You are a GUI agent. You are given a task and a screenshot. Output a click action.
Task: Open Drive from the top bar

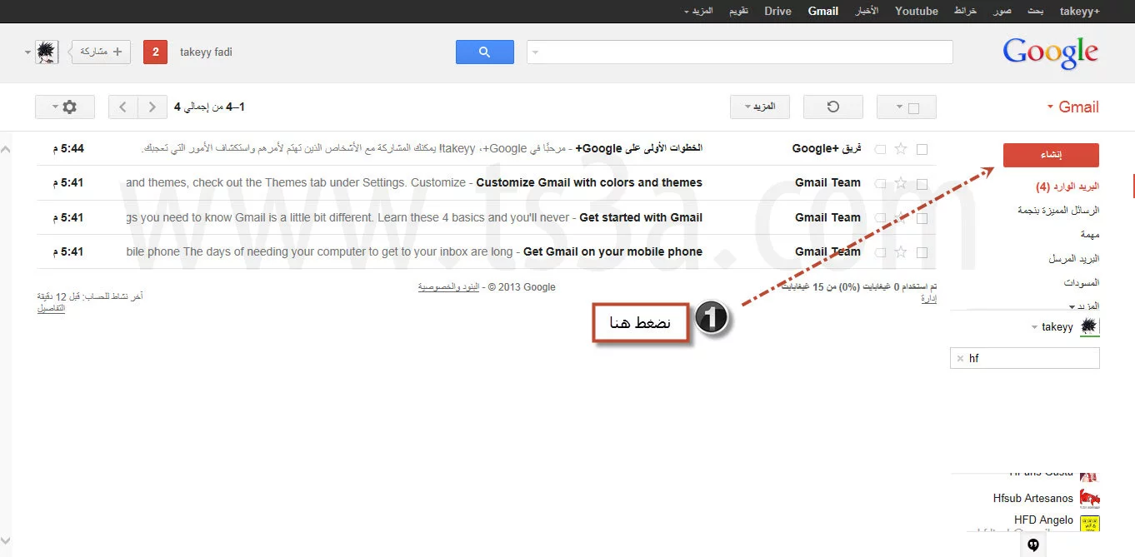pos(777,12)
